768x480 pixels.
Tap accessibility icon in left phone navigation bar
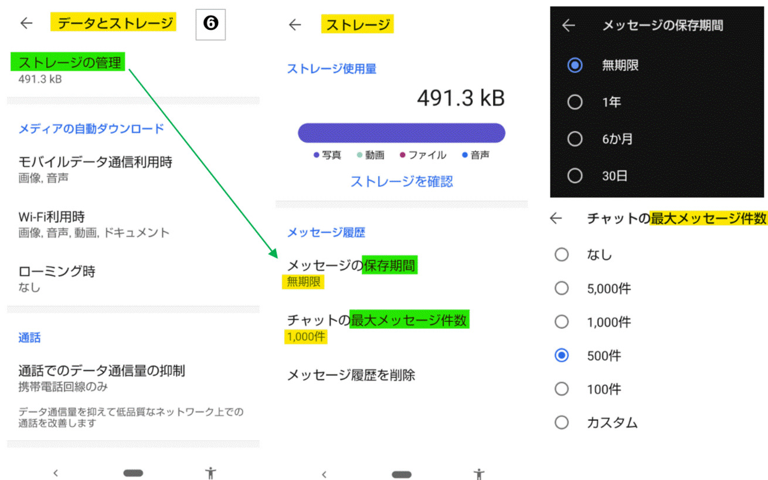[211, 473]
